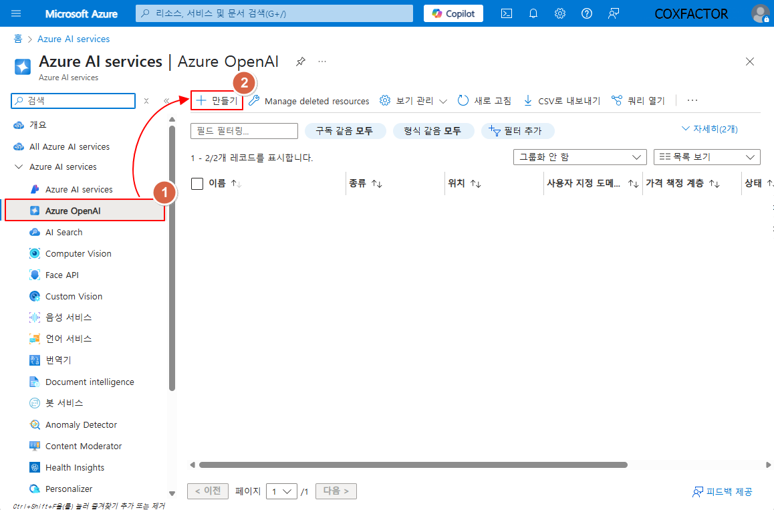Viewport: 774px width, 510px height.
Task: Collapse the Azure AI services tree group
Action: (19, 167)
